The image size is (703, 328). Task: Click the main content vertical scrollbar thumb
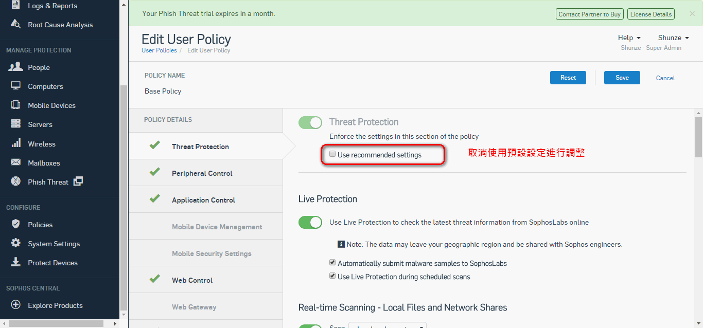point(698,137)
